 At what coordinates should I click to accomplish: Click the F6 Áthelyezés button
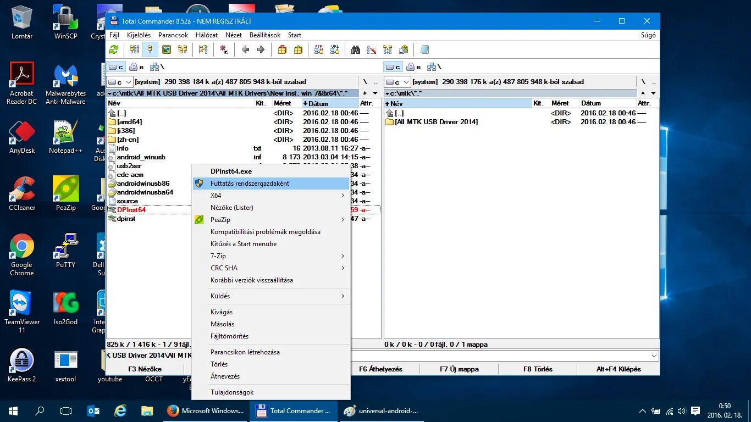point(380,369)
